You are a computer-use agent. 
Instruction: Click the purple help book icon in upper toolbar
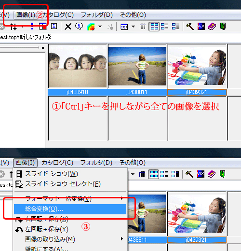coord(212,27)
